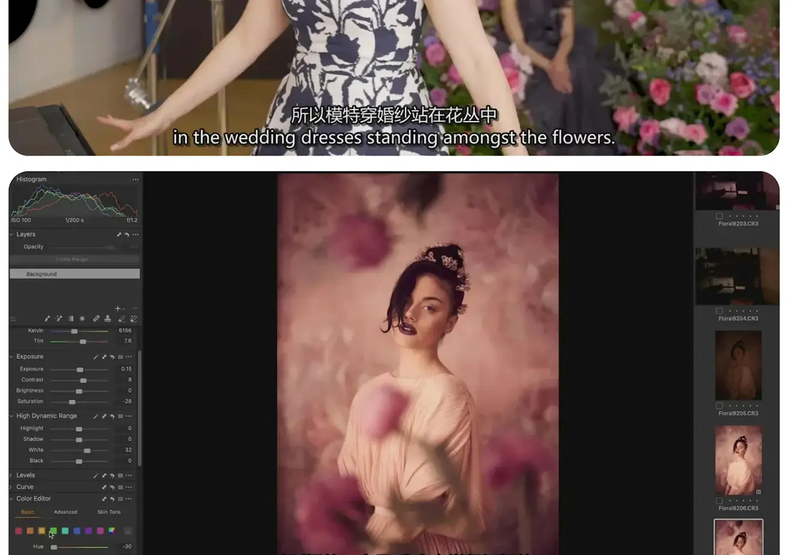
Task: Tick the checkbox under Floral8205.CR3 thumbnail
Action: click(719, 405)
